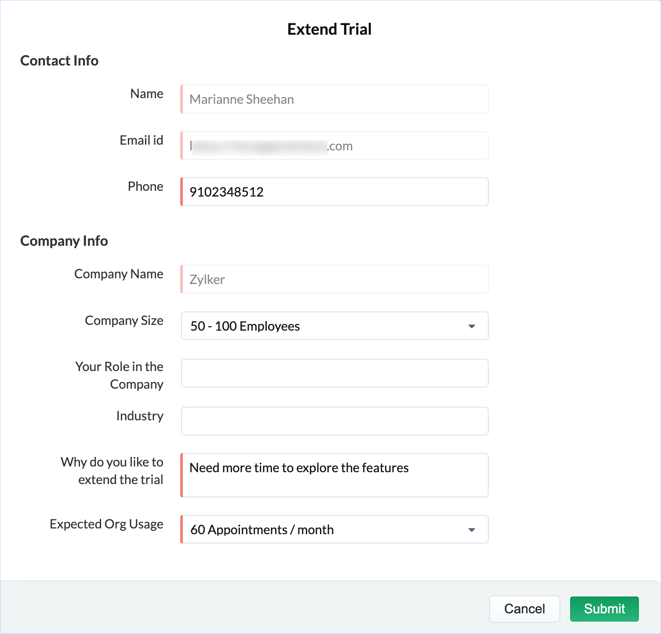
Task: Click the "Name" label text
Action: 147,94
